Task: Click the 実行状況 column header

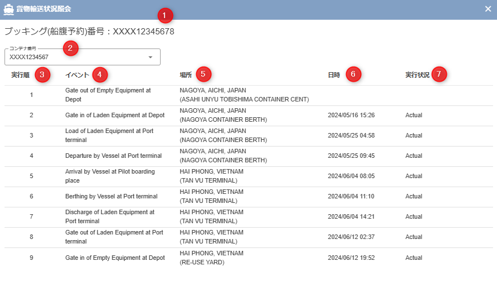Action: (x=417, y=75)
